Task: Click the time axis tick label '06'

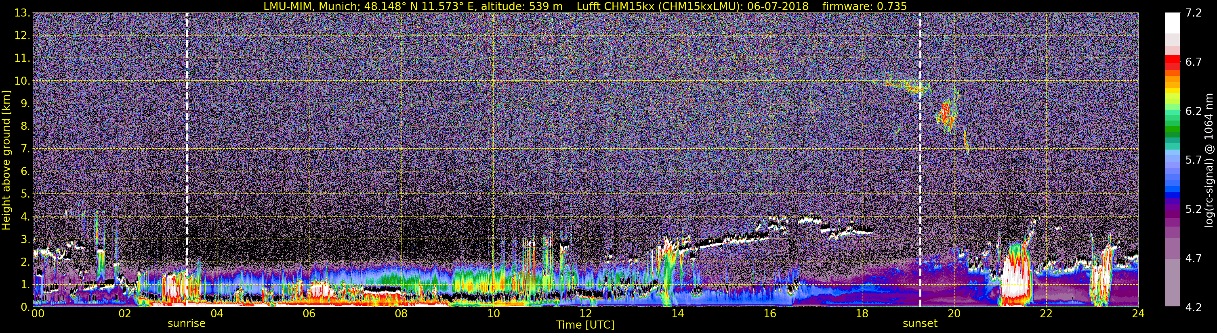Action: pyautogui.click(x=309, y=314)
